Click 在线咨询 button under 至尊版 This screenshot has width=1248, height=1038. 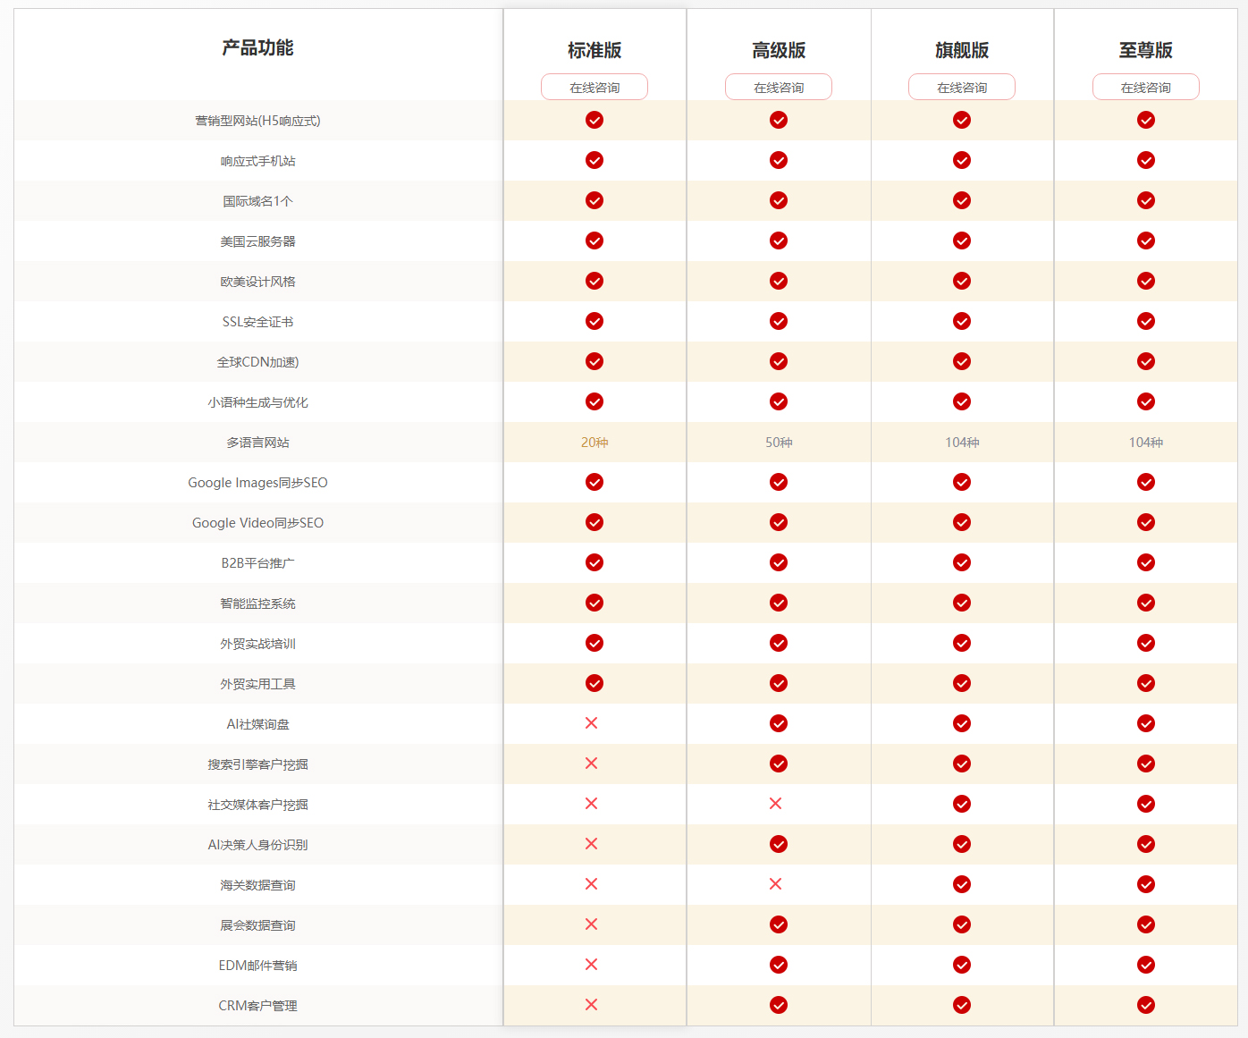[1146, 87]
